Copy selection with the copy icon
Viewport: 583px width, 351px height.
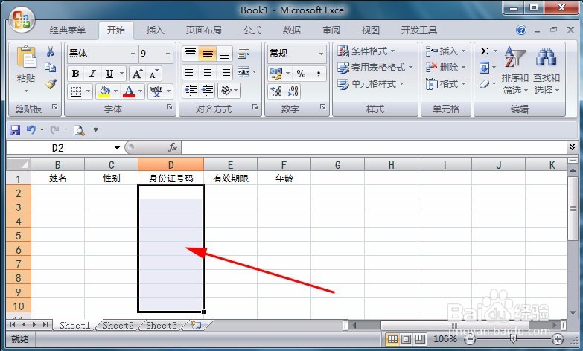coord(50,68)
